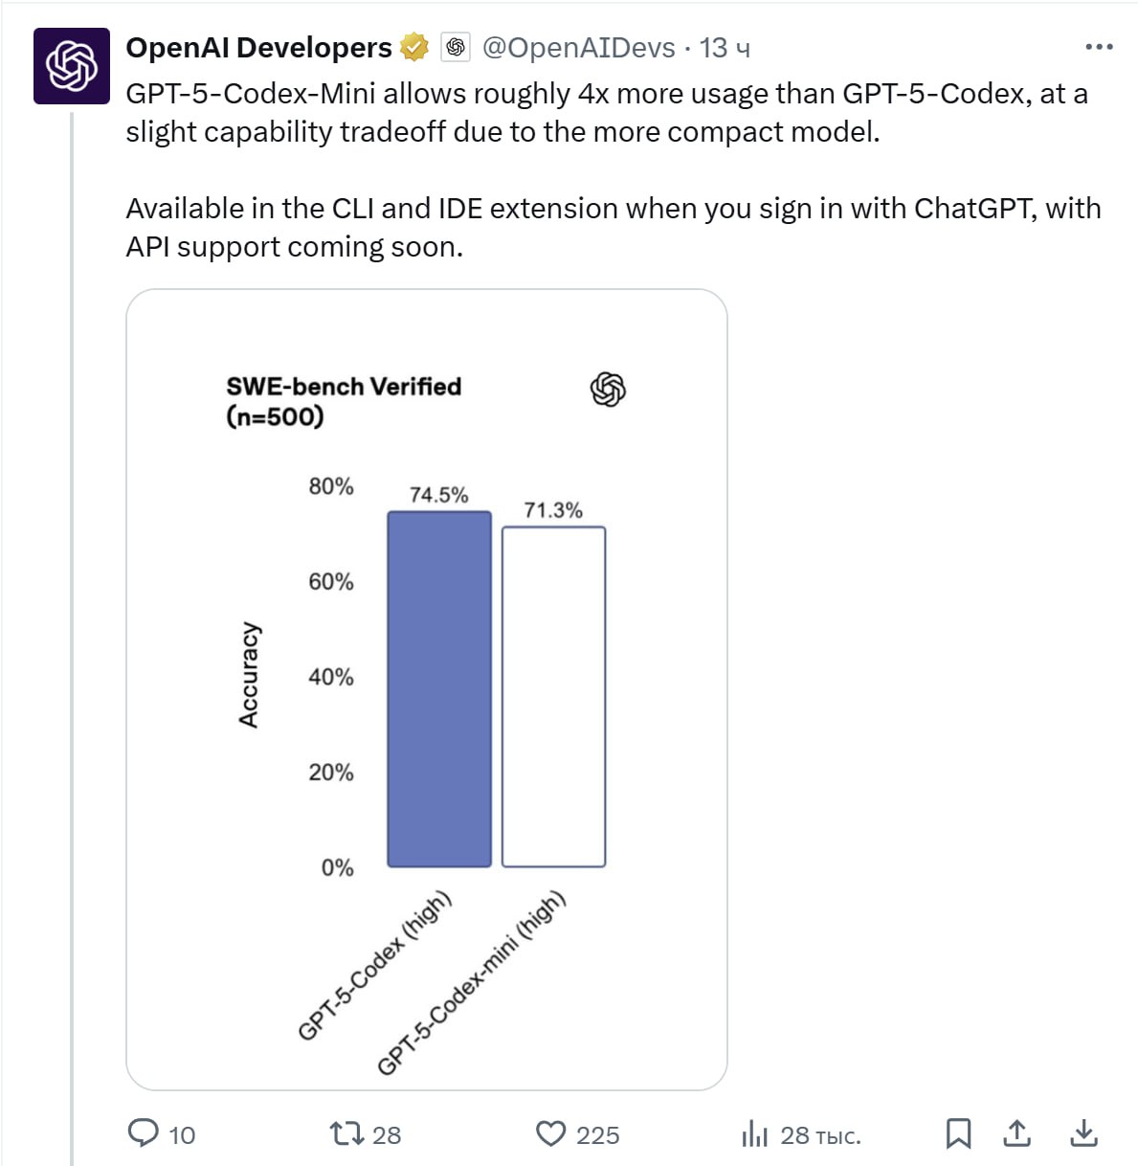Click the 10 replies count
Viewport: 1138px width, 1166px height.
pos(180,1134)
